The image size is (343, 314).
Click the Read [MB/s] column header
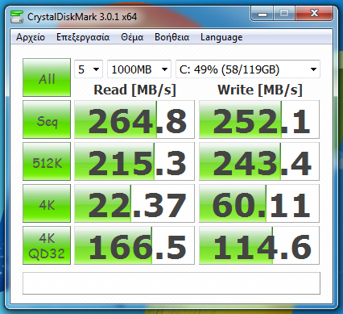pos(134,90)
